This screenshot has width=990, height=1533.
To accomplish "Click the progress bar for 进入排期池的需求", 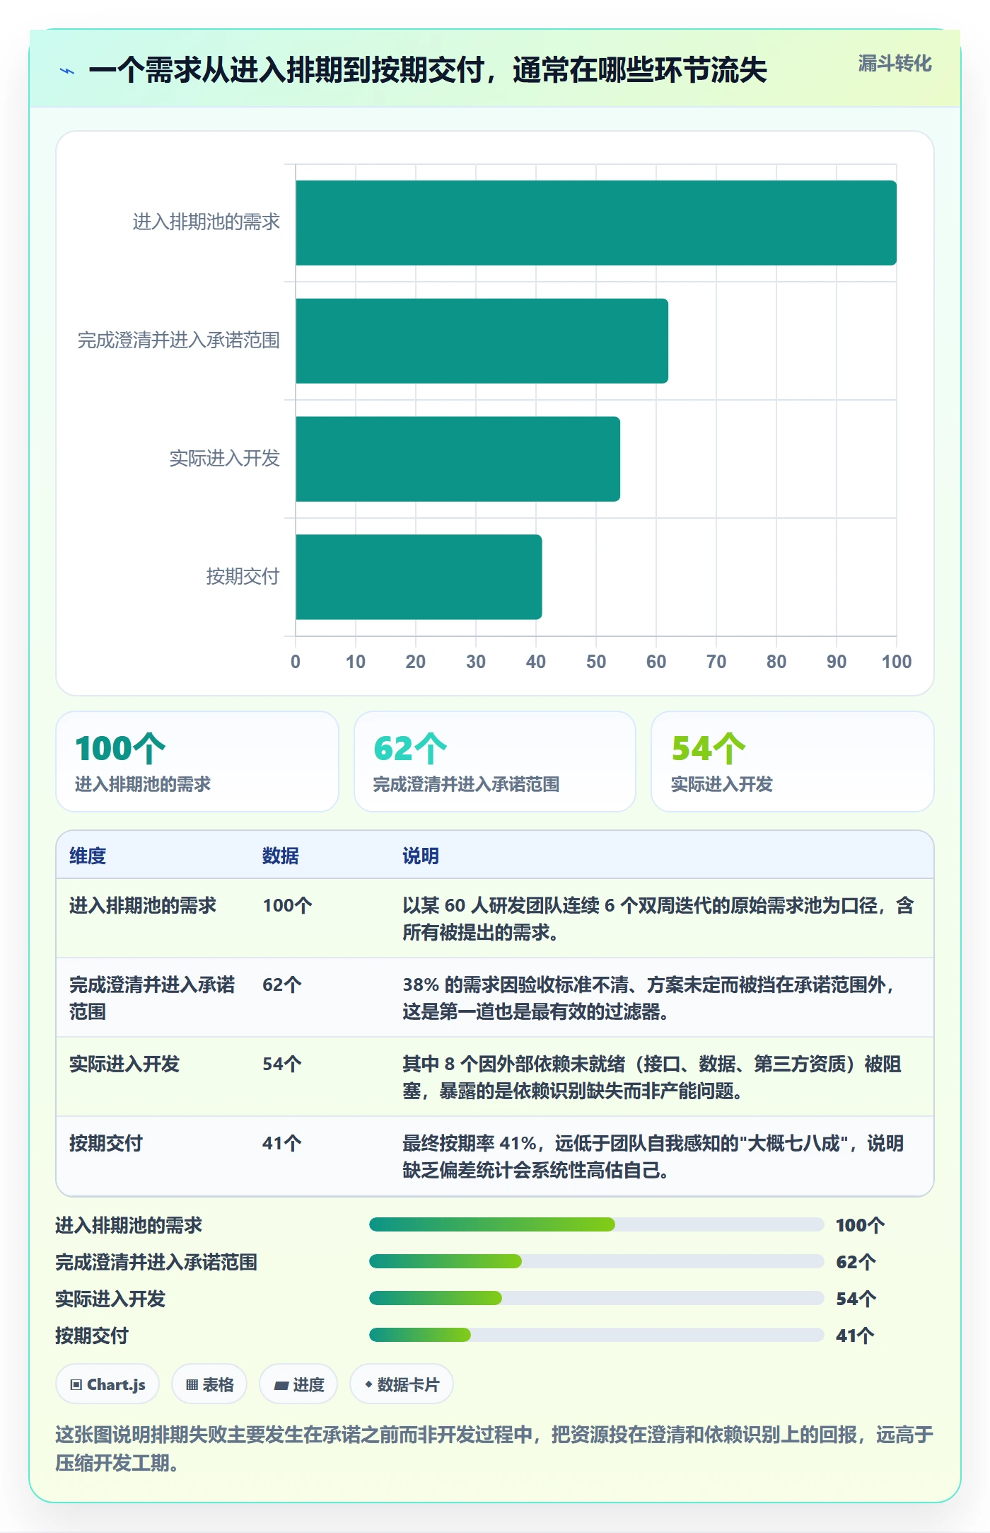I will point(596,1224).
